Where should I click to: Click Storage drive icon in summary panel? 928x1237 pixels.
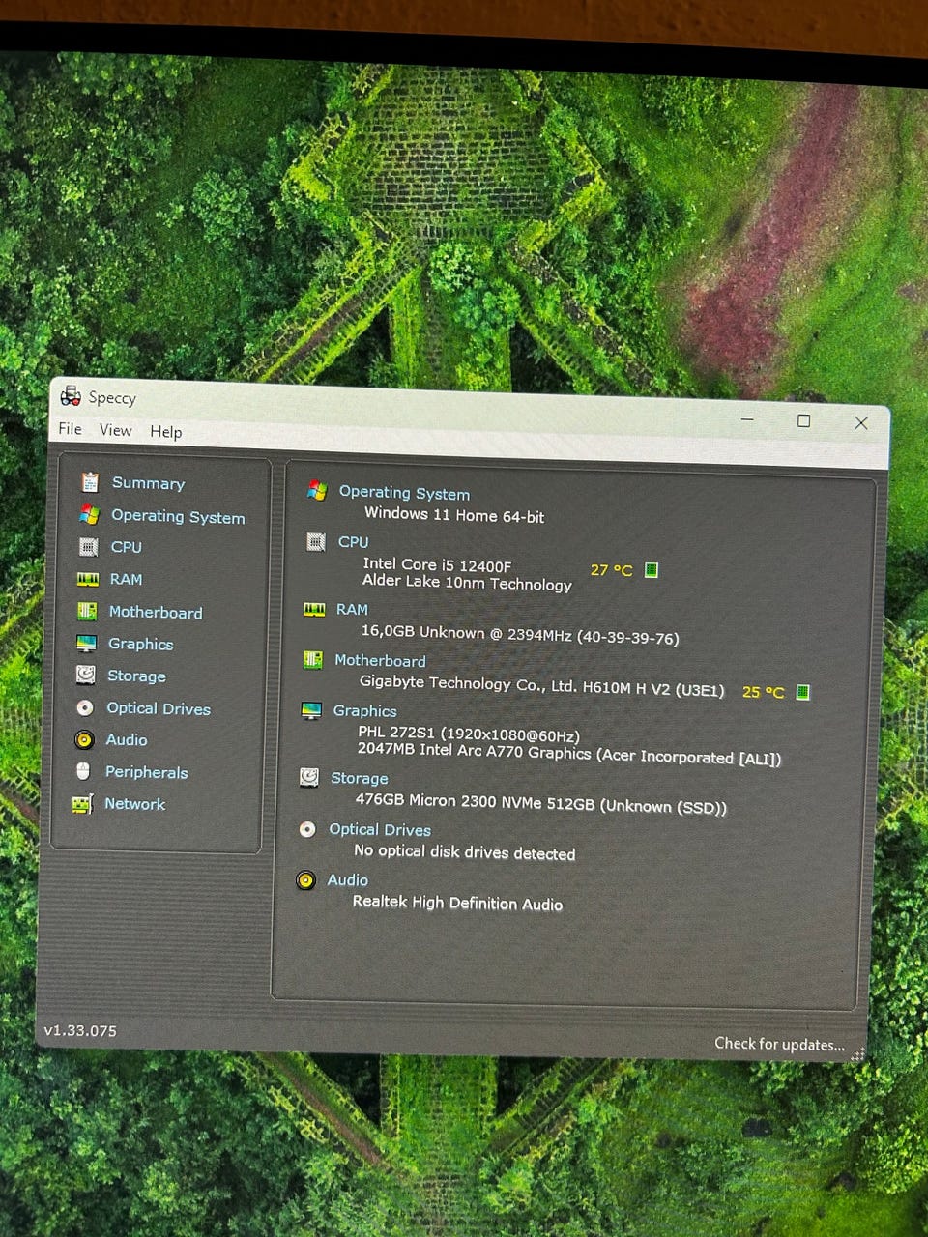pyautogui.click(x=309, y=777)
